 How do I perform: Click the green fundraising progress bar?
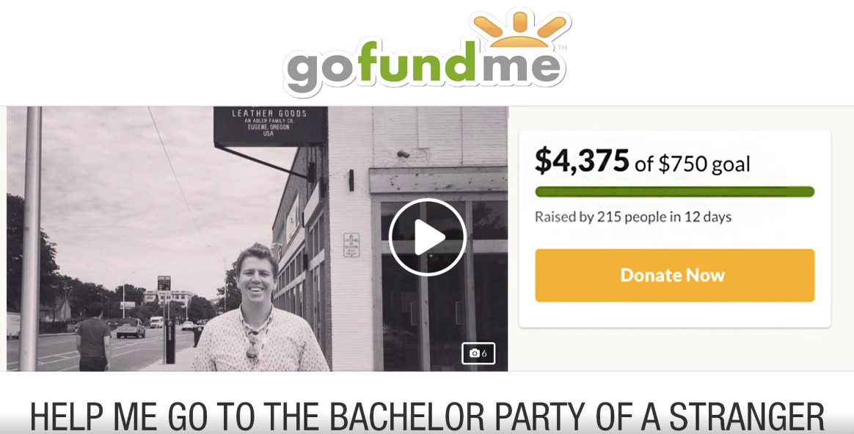point(674,192)
